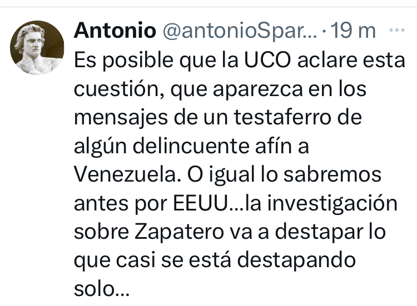Viewport: 417px width, 306px height.
Task: Open Antonio's statue profile picture
Action: point(37,48)
